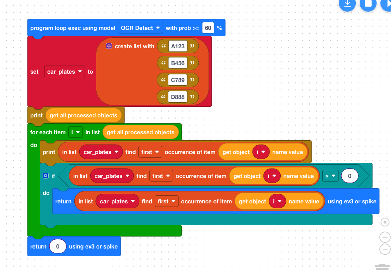Open the ≥ comparison operator dropdown
391x270 pixels.
(x=330, y=176)
